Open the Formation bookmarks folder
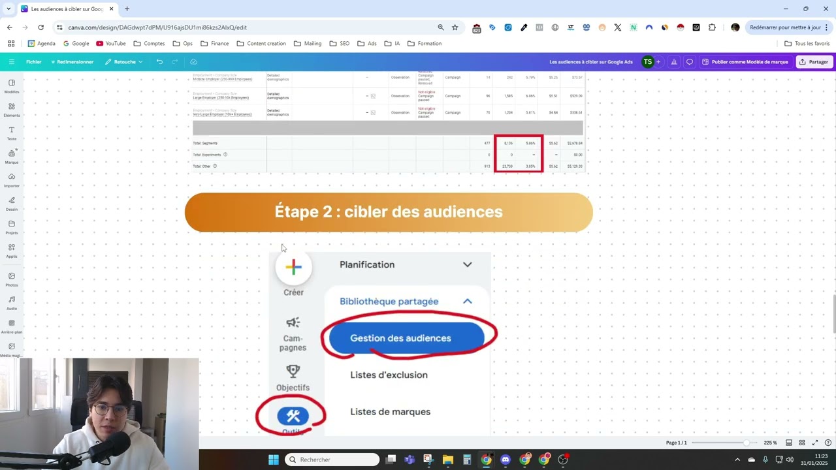 click(x=425, y=44)
